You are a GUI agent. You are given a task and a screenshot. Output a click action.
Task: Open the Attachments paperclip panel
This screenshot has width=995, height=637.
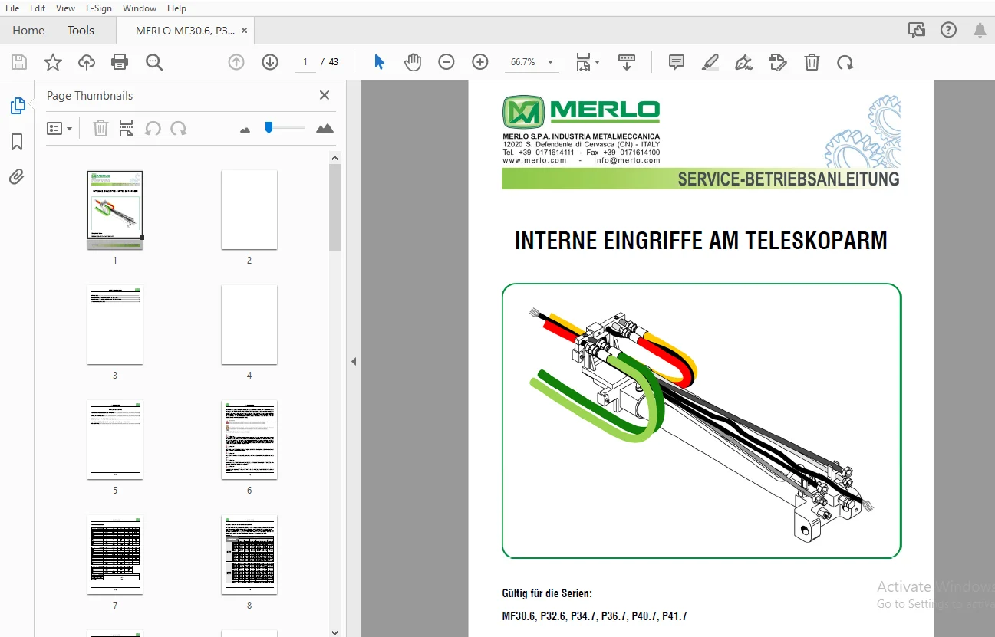point(17,177)
